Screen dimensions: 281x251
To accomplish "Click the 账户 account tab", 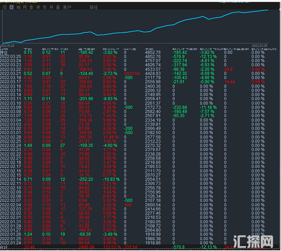I will pos(67,7).
